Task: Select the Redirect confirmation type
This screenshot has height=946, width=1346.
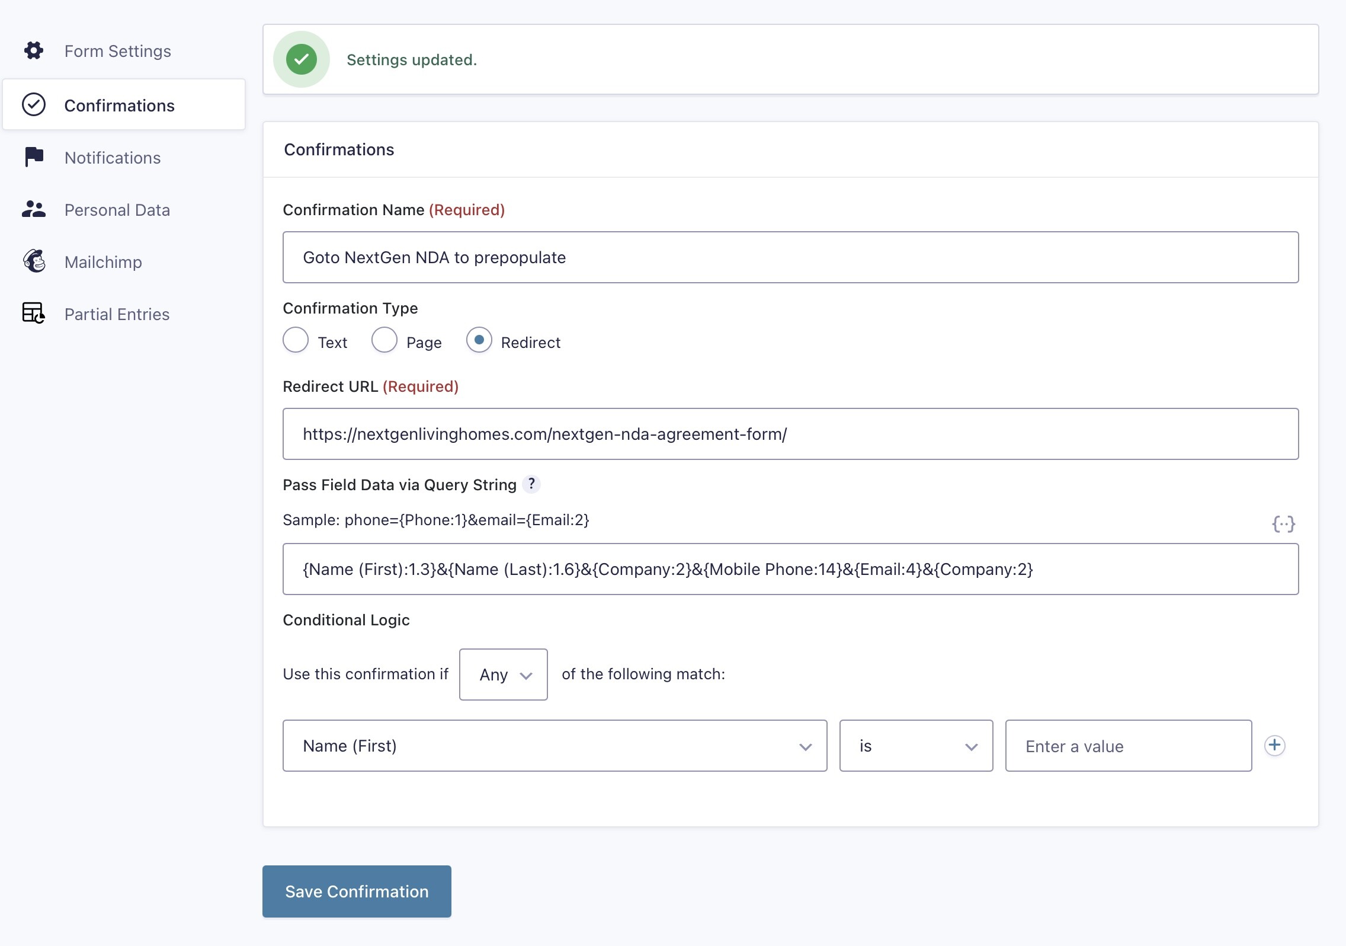Action: [479, 340]
